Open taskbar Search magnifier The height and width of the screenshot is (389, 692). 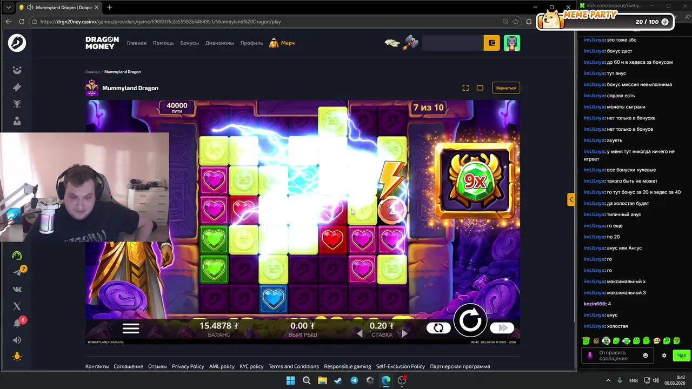pos(307,380)
